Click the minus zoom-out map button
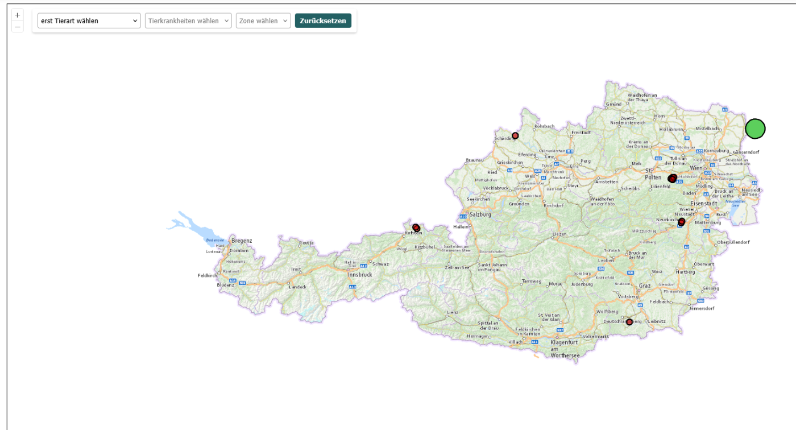Image resolution: width=796 pixels, height=430 pixels. click(18, 27)
